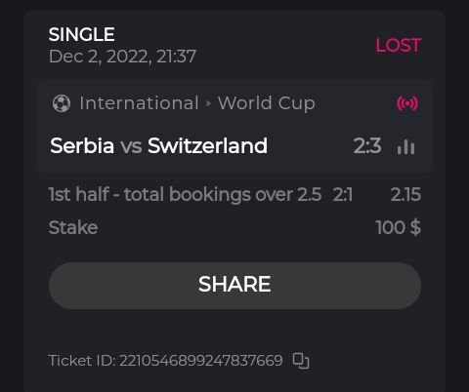The width and height of the screenshot is (469, 392).
Task: Click the Stake label
Action: 73,227
